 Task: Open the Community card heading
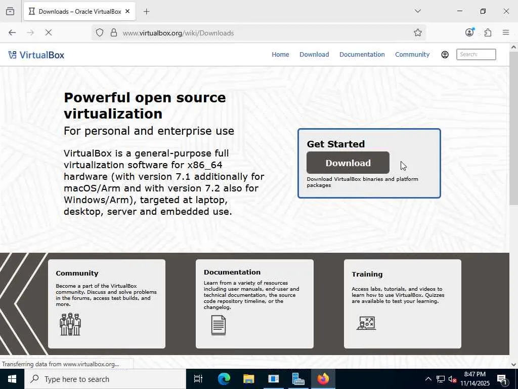pyautogui.click(x=77, y=273)
